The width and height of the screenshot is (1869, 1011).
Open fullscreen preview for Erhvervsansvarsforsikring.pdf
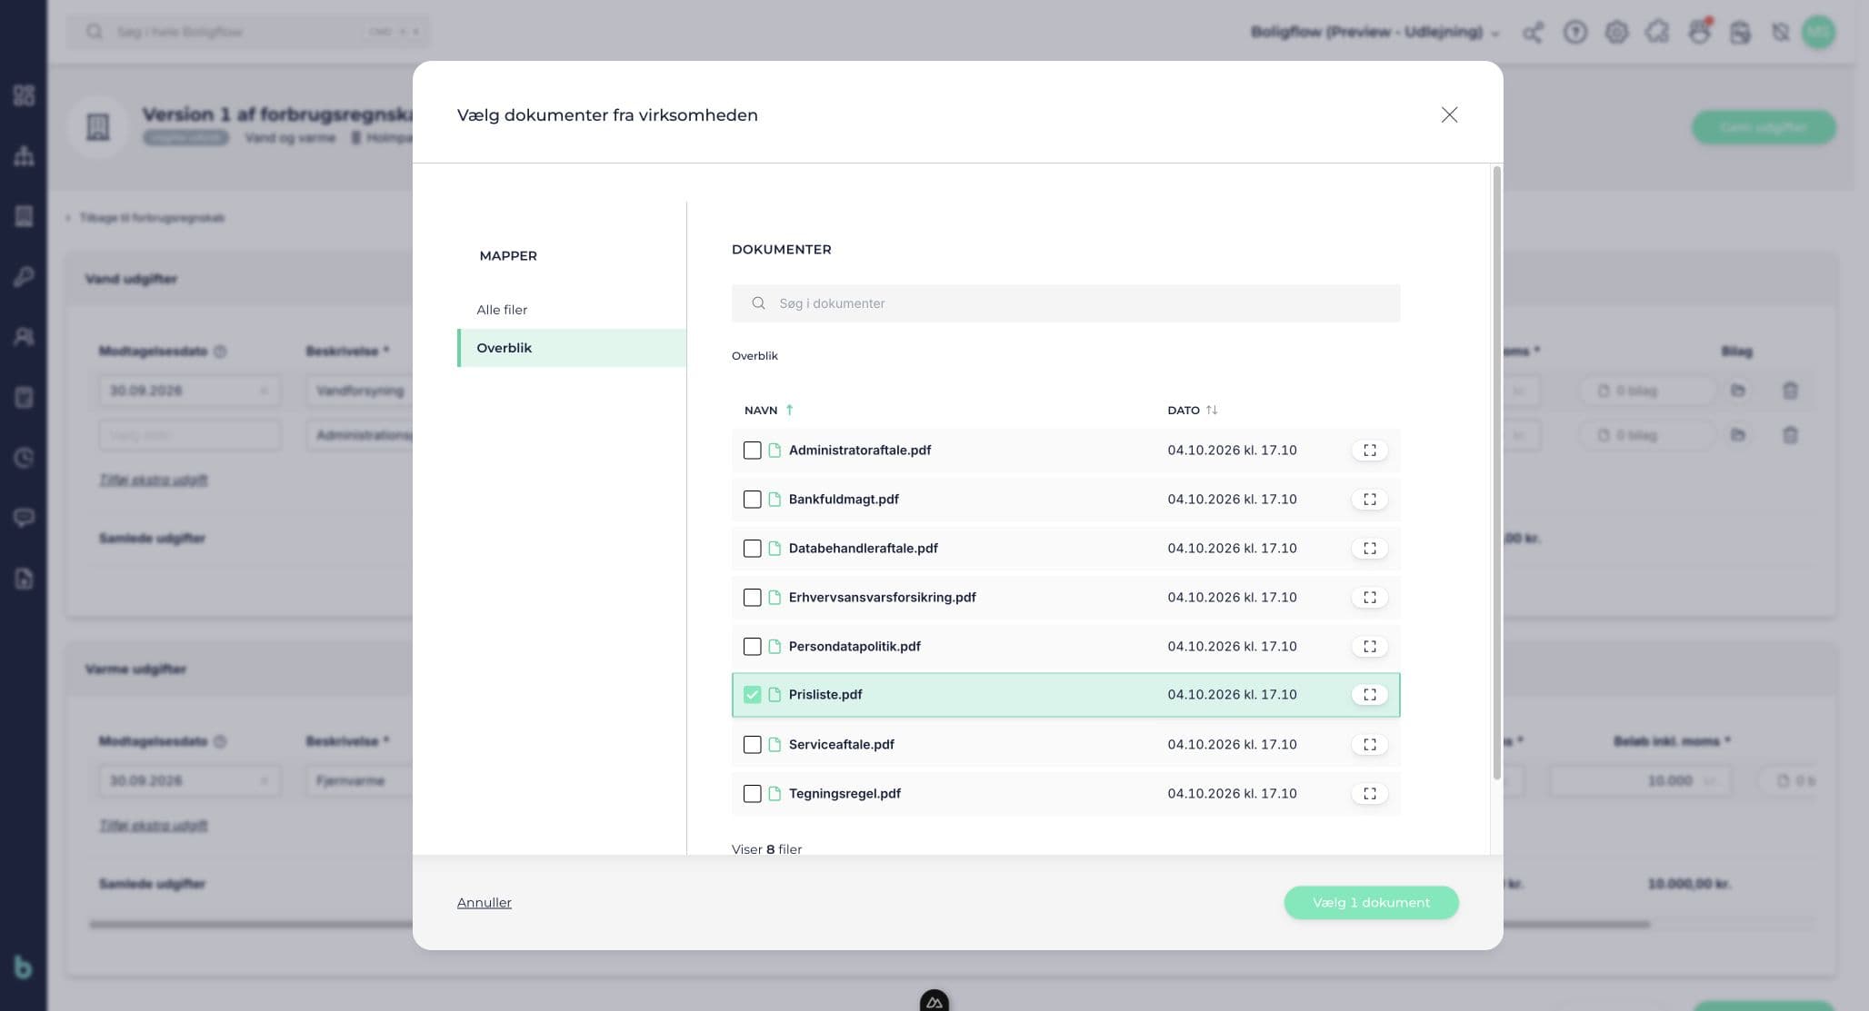click(x=1369, y=598)
